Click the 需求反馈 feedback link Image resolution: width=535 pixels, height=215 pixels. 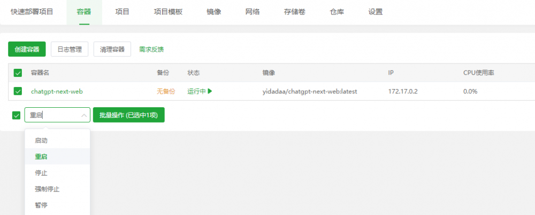click(151, 49)
